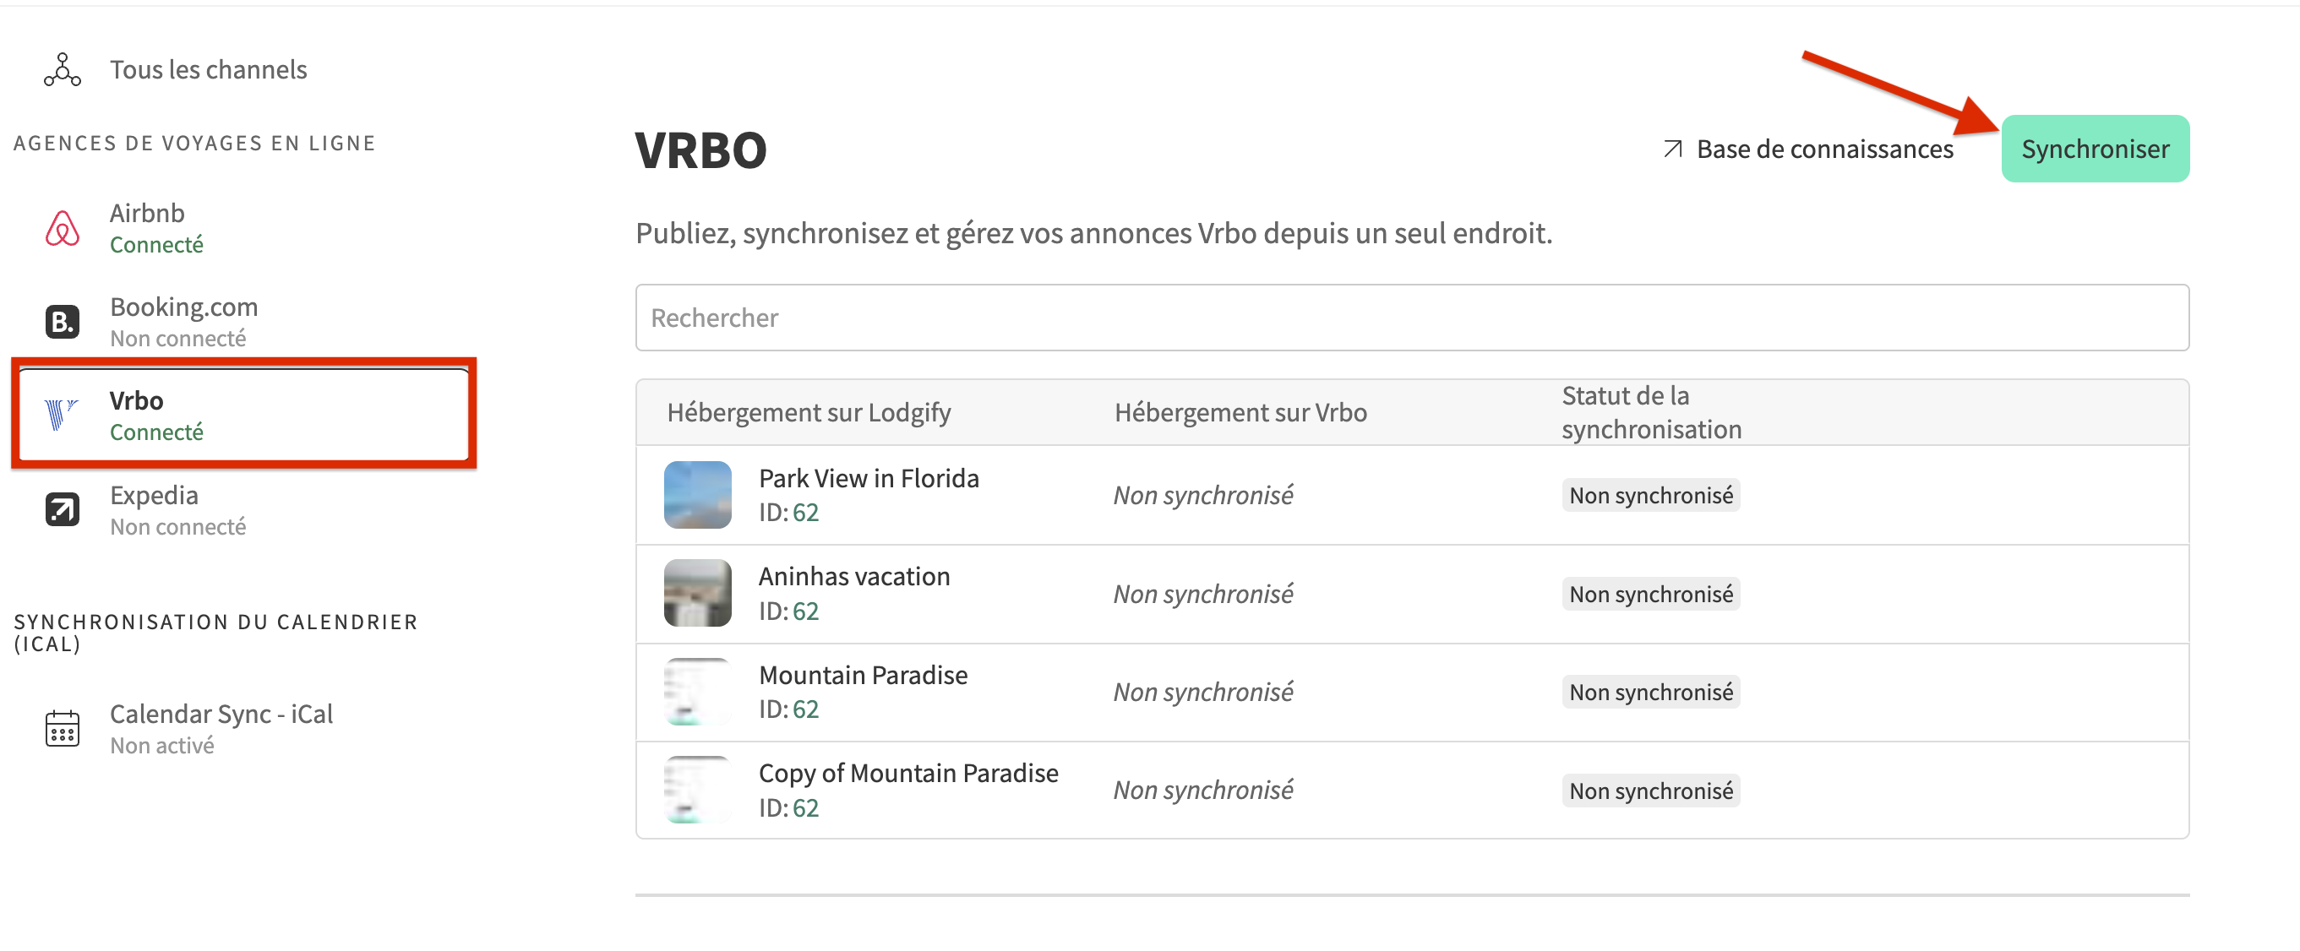The height and width of the screenshot is (951, 2300).
Task: Open the Park View in Florida thumbnail
Action: click(697, 495)
